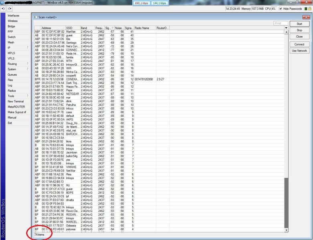Screen dimensions: 313x240
Task: Click the Use Network button
Action: click(299, 51)
